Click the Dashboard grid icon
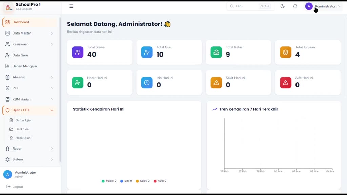347x195 pixels. point(7,22)
